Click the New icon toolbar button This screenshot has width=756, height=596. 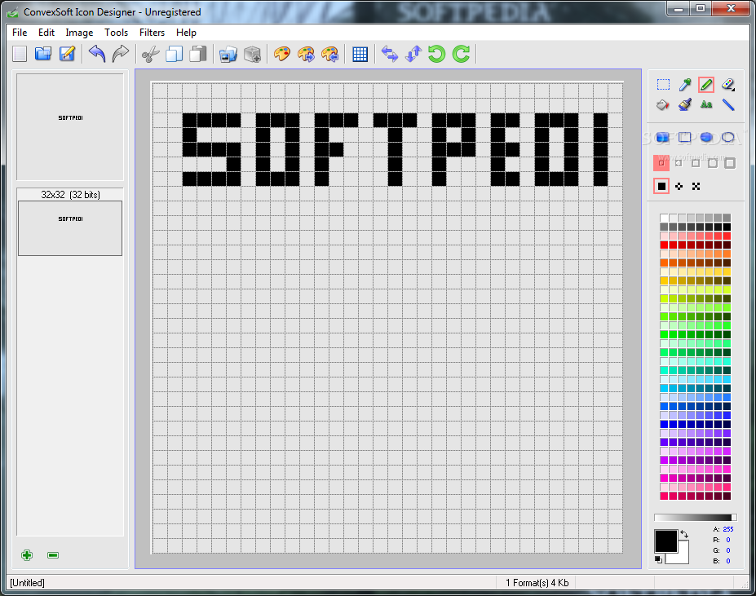point(20,54)
